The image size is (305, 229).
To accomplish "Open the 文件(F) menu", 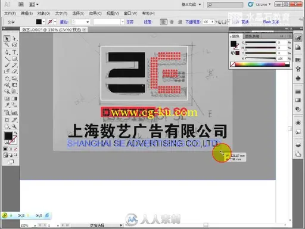I will click(10, 13).
